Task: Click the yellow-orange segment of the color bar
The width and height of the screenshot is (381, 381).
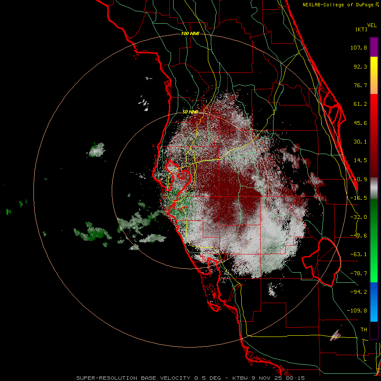Action: [x=374, y=75]
